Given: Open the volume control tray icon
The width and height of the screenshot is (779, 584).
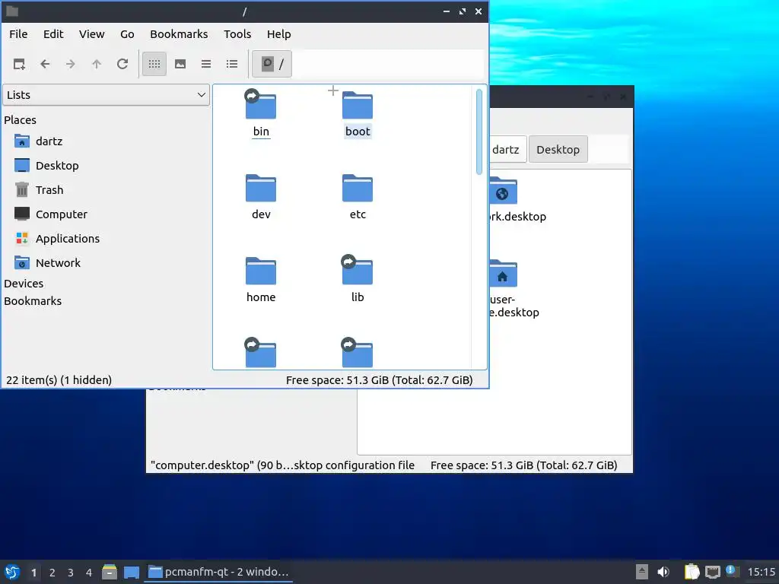Looking at the screenshot, I should click(x=663, y=572).
